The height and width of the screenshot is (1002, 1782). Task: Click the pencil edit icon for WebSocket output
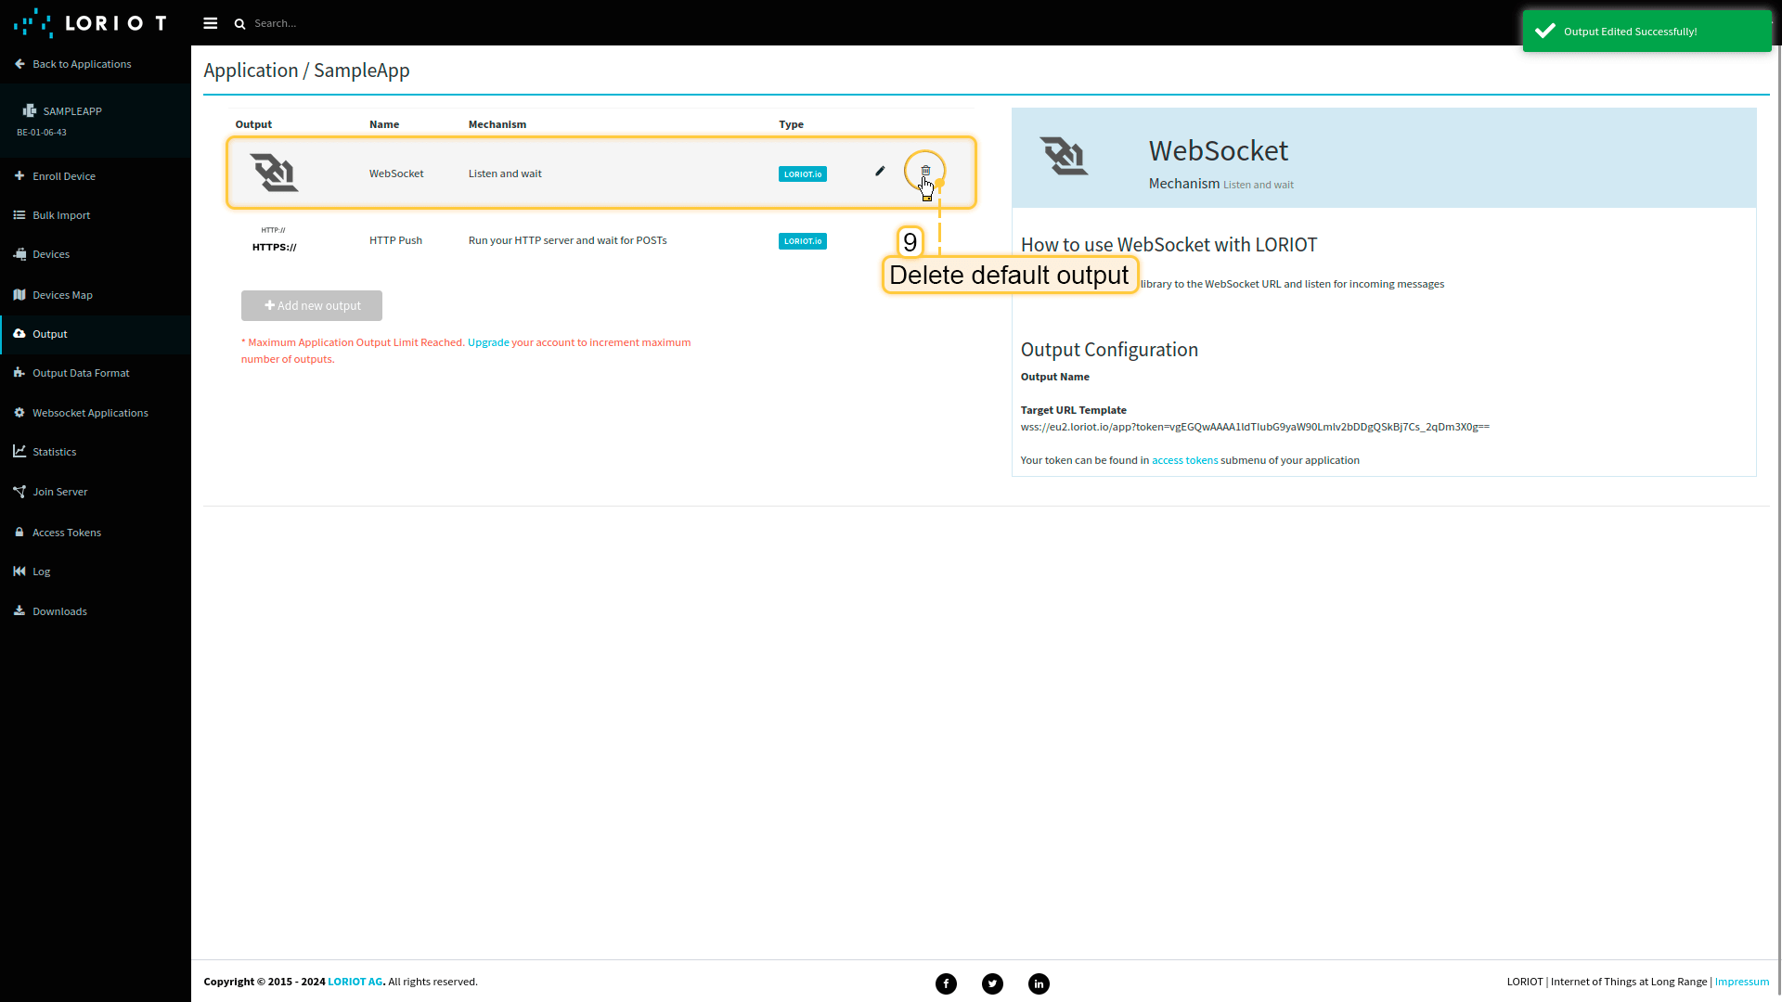(x=880, y=172)
